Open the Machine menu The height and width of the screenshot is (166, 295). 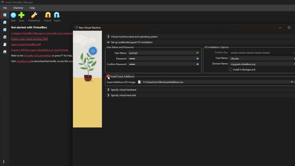coord(18,8)
